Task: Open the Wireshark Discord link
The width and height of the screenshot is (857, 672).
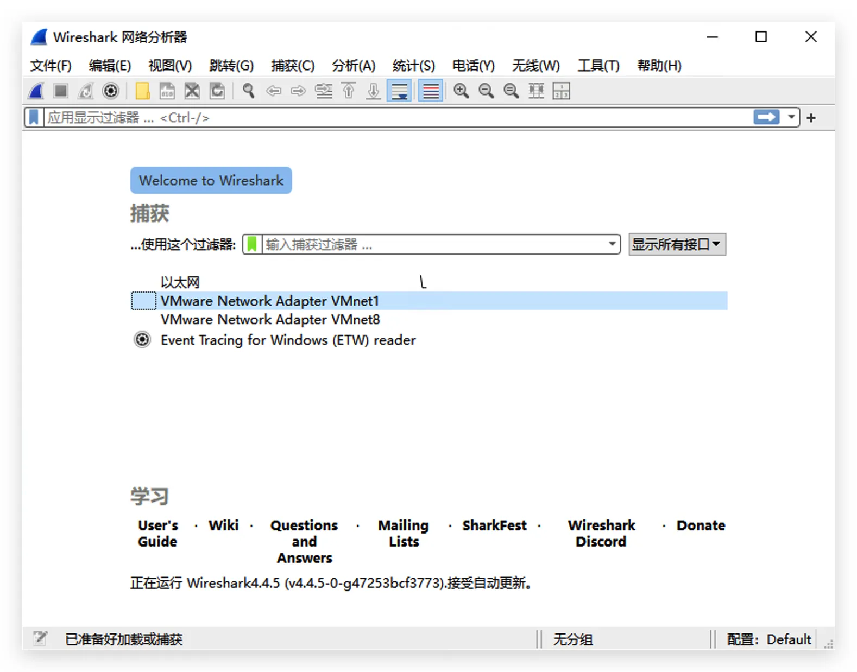Action: coord(601,534)
